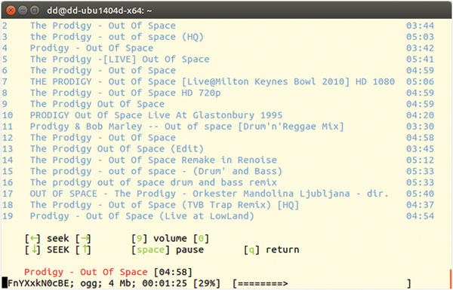Click duration 04:37 of result 18
453x290 pixels.
pos(420,205)
